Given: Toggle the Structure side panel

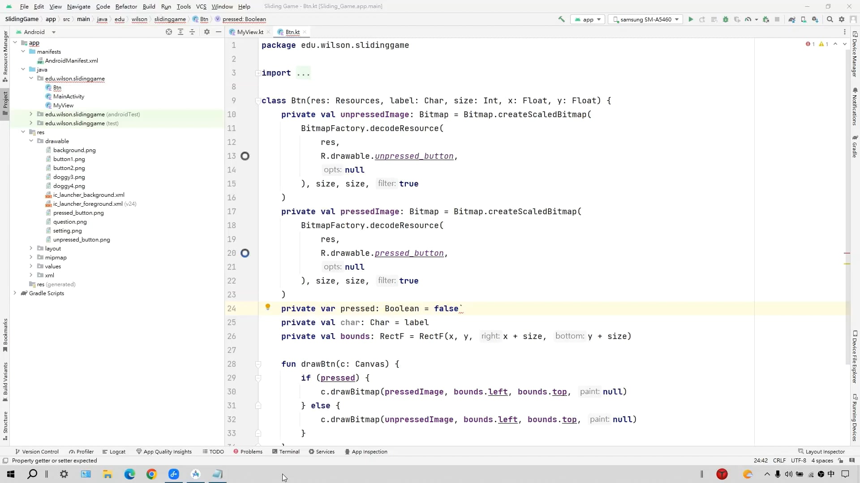Looking at the screenshot, I should click(5, 425).
